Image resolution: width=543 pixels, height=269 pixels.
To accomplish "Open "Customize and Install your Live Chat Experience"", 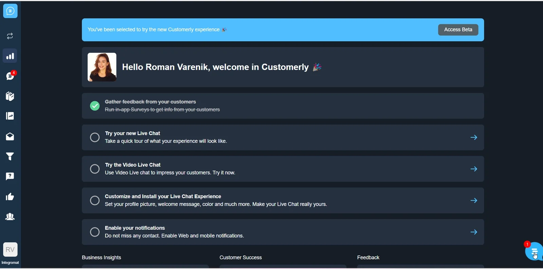I will pyautogui.click(x=163, y=196).
